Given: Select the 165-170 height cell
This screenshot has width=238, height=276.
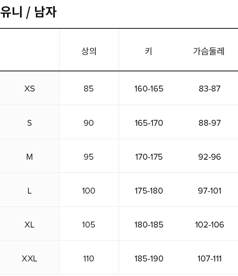Looking at the screenshot, I should (149, 123).
